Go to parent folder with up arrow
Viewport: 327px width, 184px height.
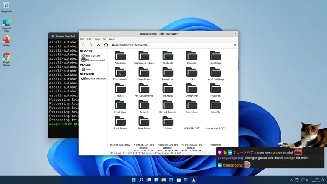tap(98, 45)
